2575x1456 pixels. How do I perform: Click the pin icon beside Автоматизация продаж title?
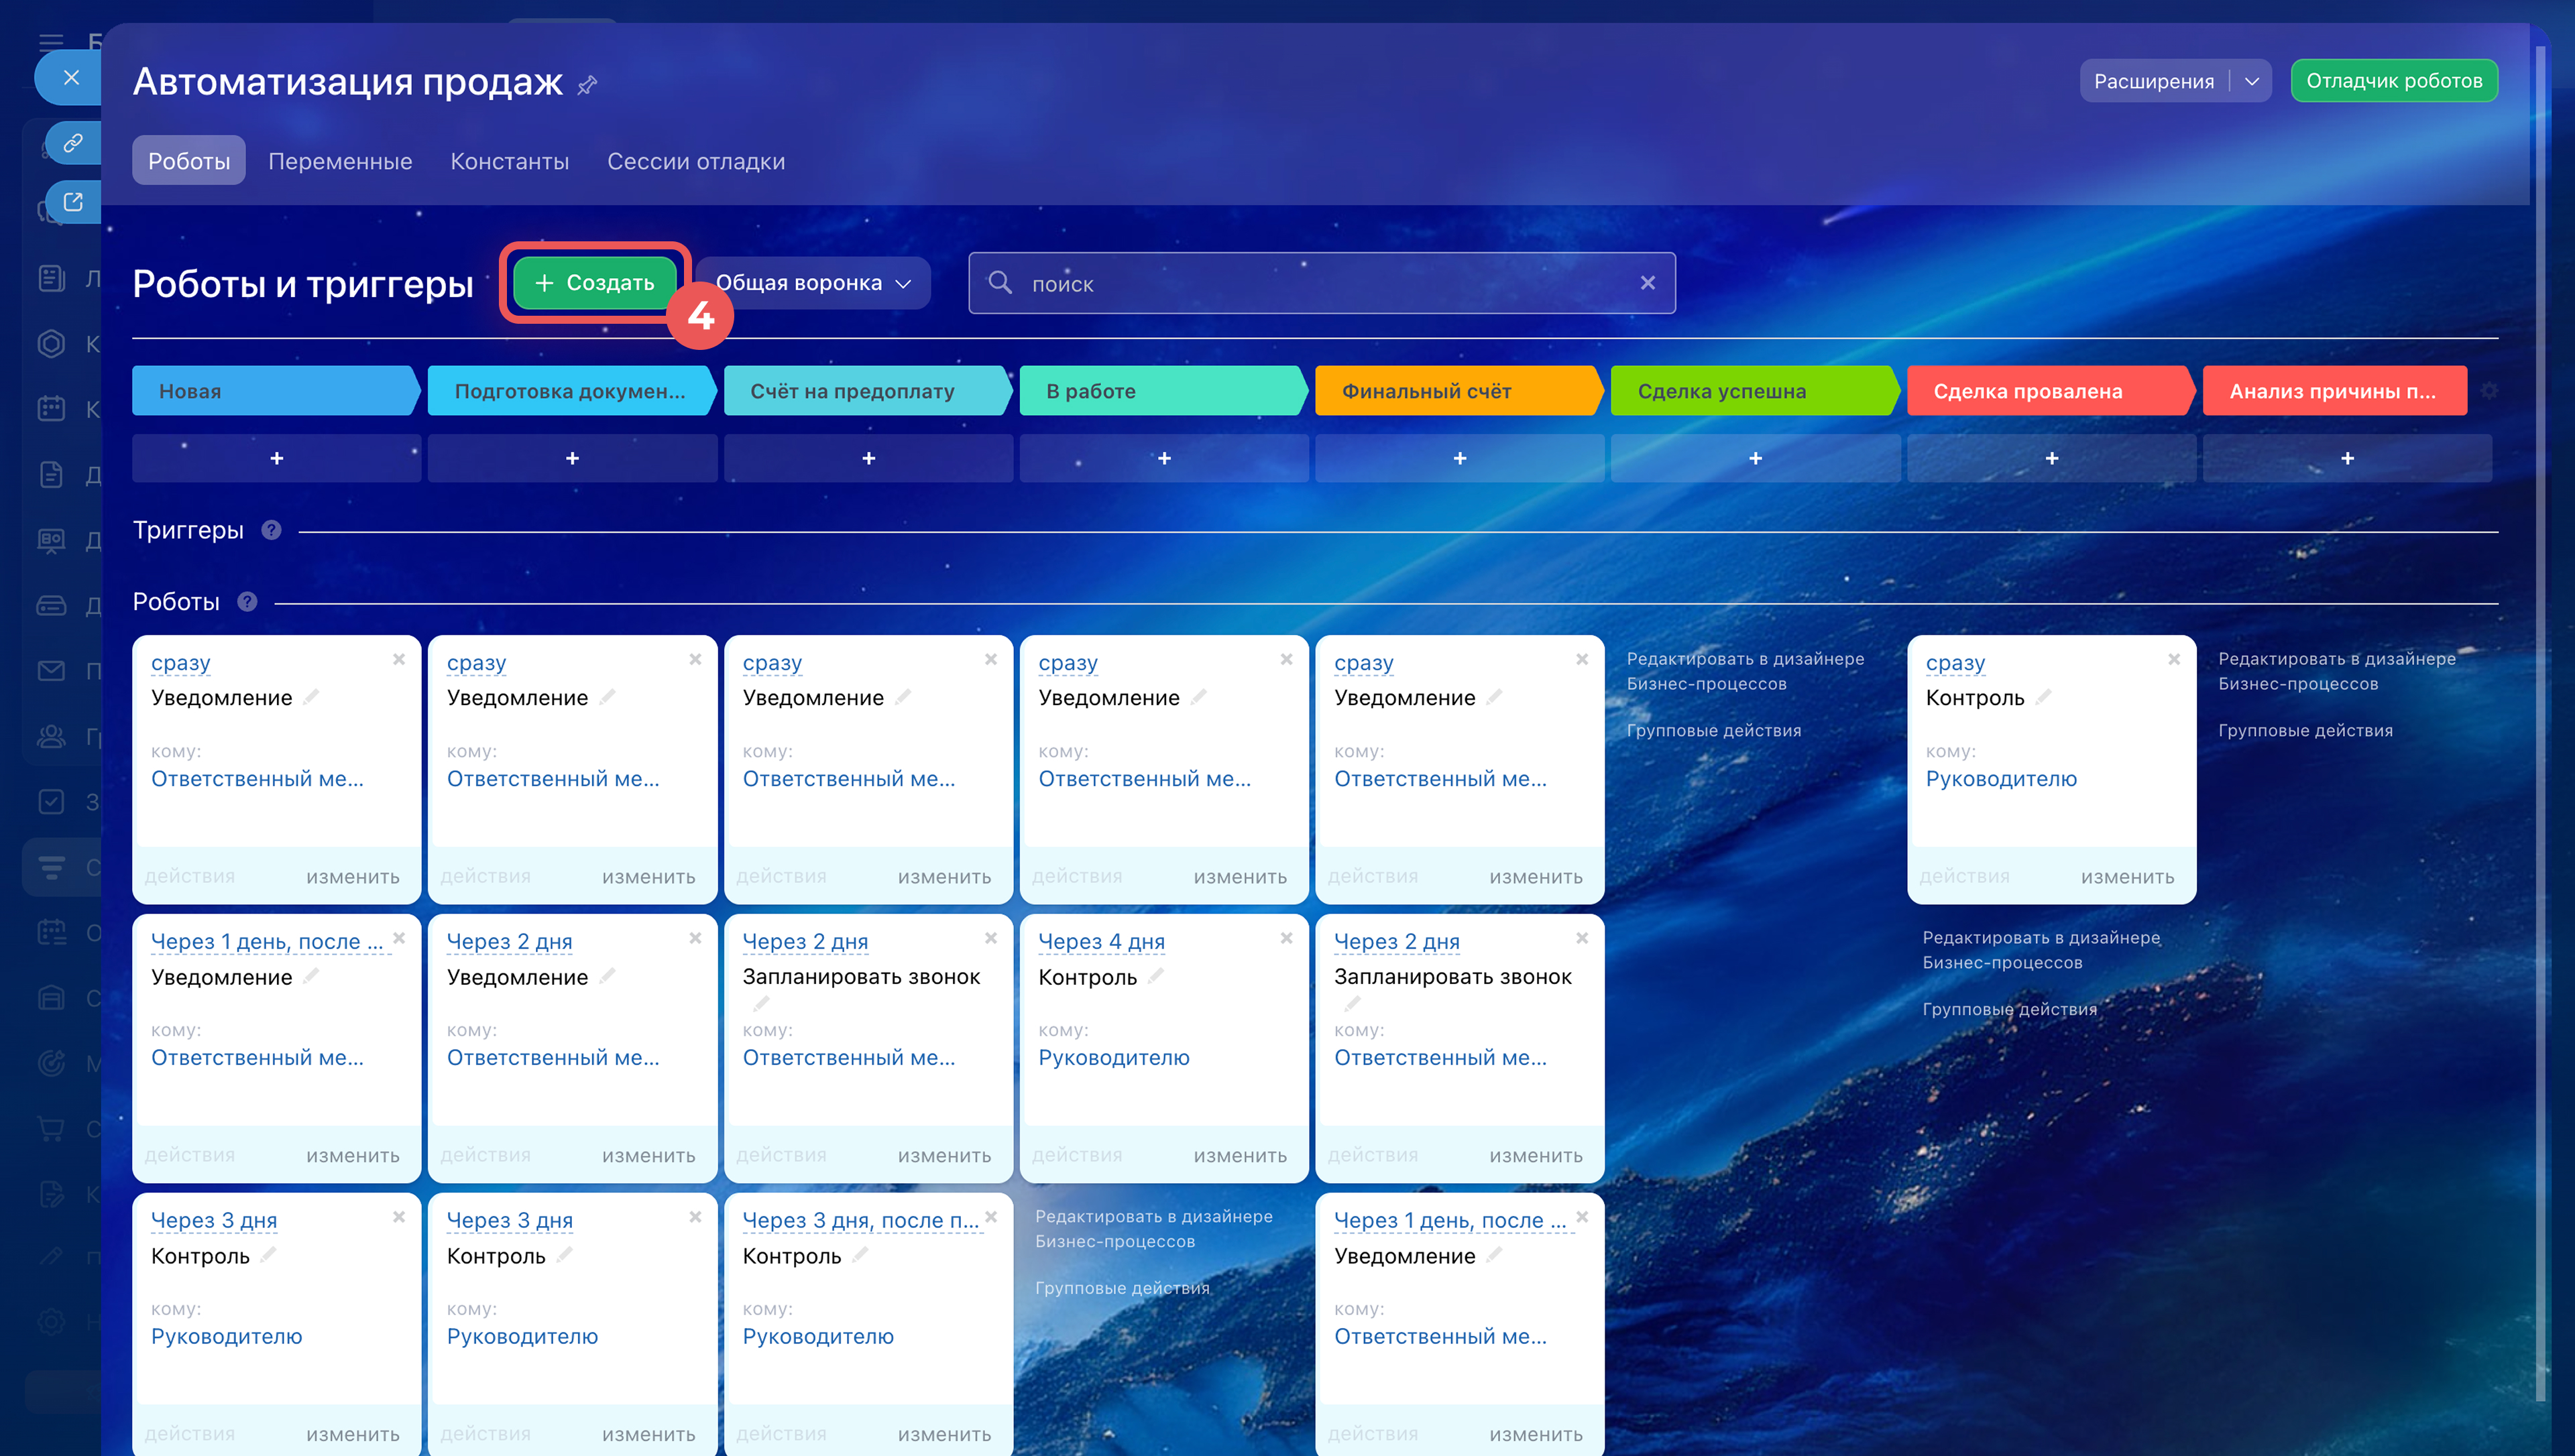pyautogui.click(x=587, y=84)
